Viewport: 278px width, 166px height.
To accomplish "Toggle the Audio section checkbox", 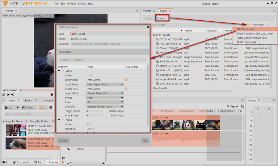I will point(63,120).
